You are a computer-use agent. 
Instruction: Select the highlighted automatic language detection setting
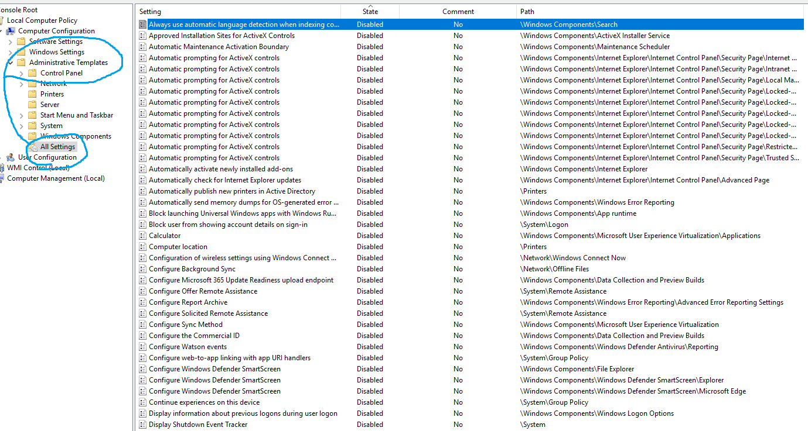click(x=244, y=25)
